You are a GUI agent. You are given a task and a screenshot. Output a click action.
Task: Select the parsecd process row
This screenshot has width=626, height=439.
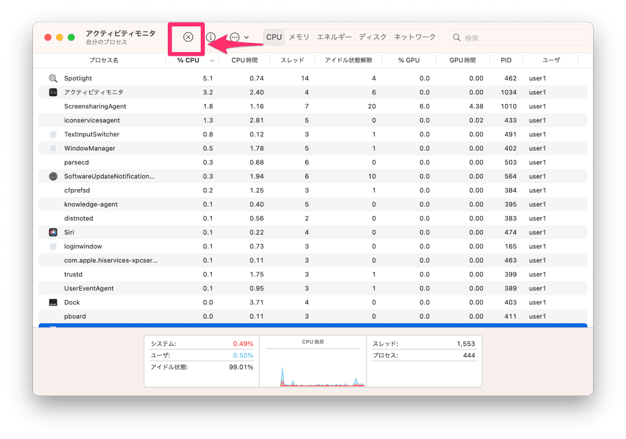pyautogui.click(x=313, y=163)
